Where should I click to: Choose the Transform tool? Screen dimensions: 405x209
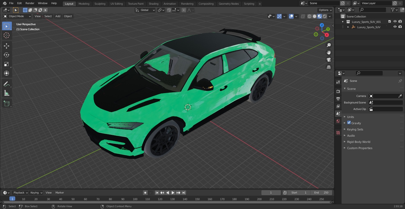[x=7, y=73]
